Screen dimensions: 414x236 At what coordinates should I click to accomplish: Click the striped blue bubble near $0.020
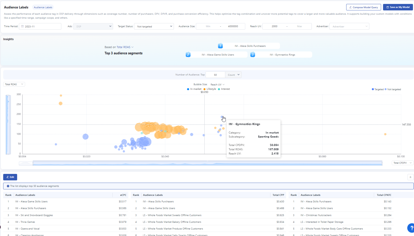click(x=85, y=137)
